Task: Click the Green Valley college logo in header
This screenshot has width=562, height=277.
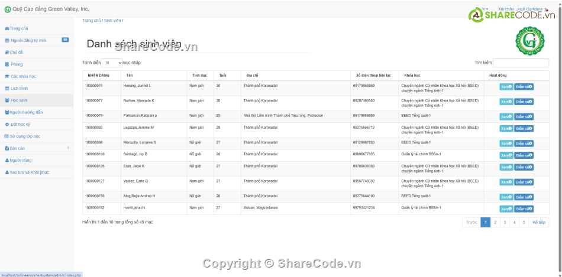Action: (x=529, y=42)
